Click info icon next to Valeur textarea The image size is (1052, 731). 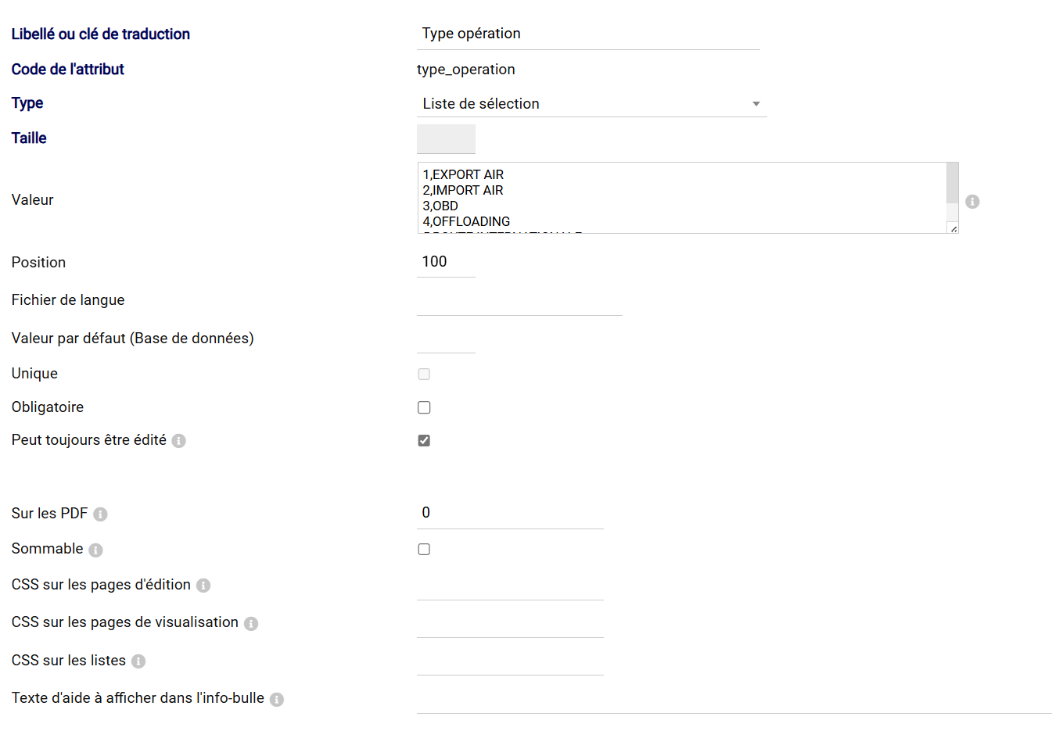(x=972, y=202)
